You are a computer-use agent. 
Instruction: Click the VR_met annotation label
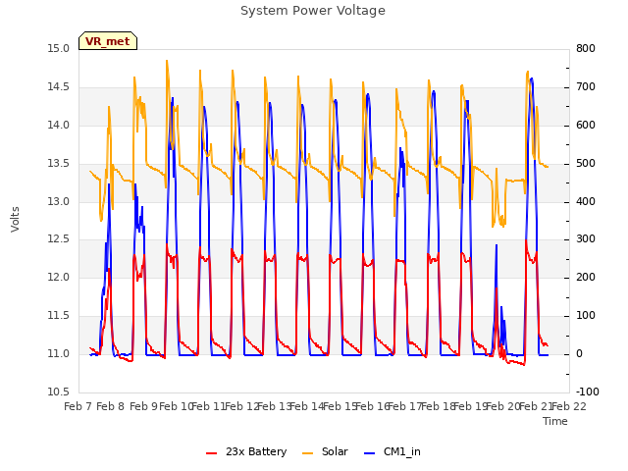[x=108, y=41]
